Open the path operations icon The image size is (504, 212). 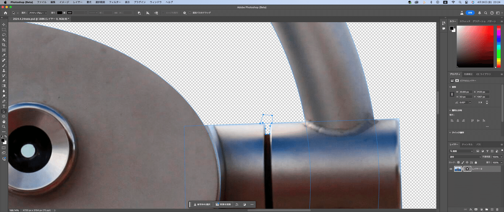(x=139, y=13)
